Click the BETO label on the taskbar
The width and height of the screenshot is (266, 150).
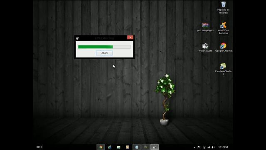point(39,147)
